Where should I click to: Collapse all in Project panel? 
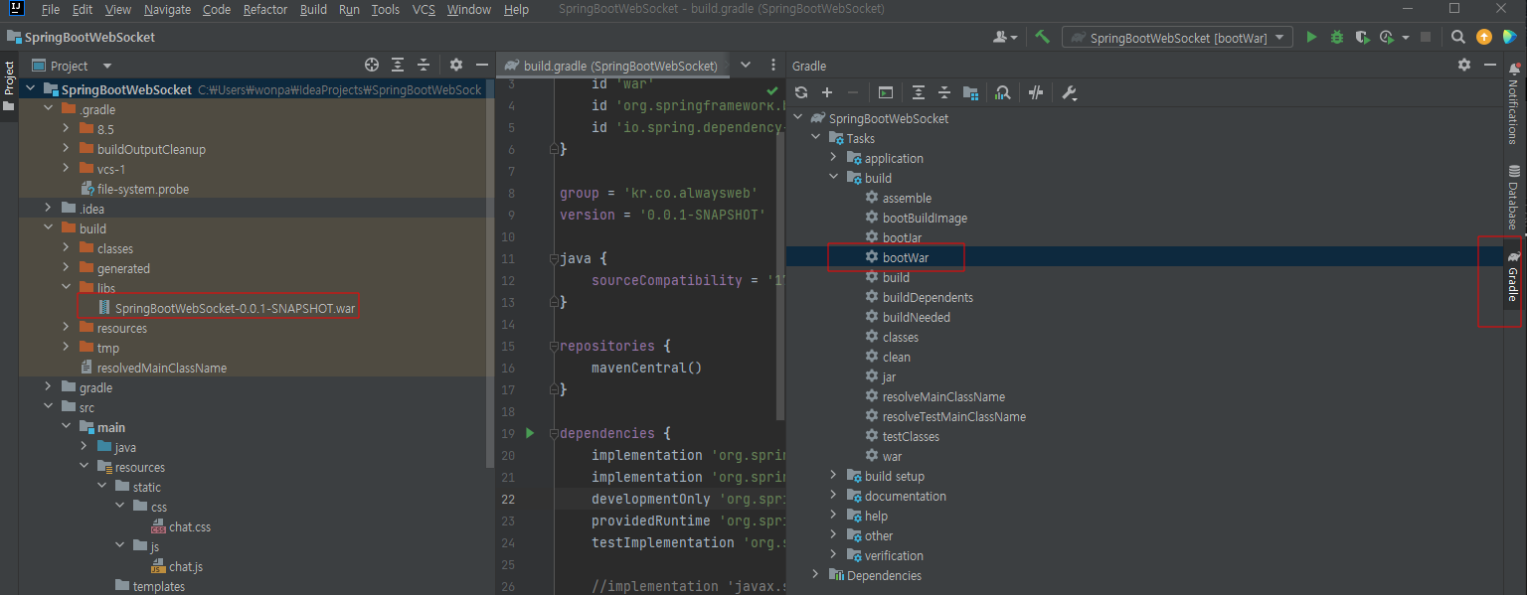pos(424,65)
